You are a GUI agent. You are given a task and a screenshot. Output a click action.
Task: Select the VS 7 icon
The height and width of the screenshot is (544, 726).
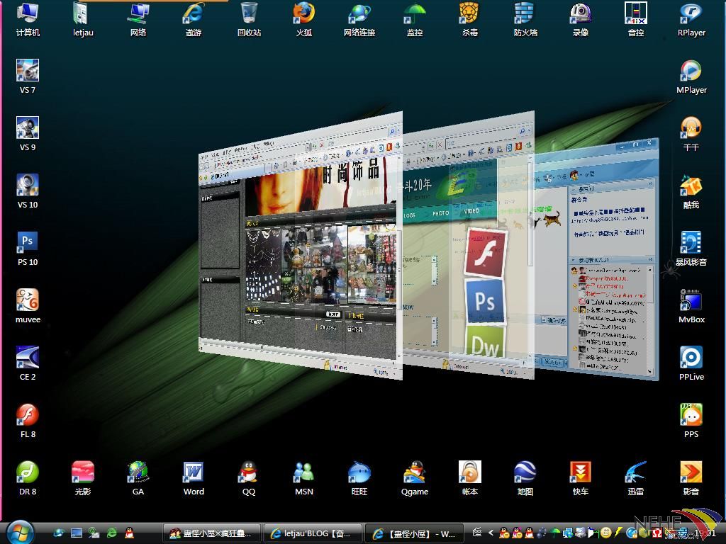pyautogui.click(x=28, y=76)
